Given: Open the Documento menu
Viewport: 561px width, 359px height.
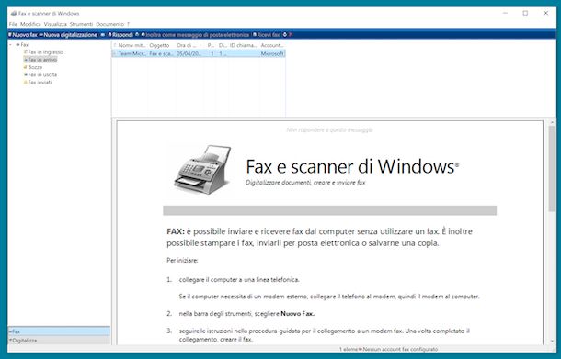Looking at the screenshot, I should pyautogui.click(x=109, y=24).
